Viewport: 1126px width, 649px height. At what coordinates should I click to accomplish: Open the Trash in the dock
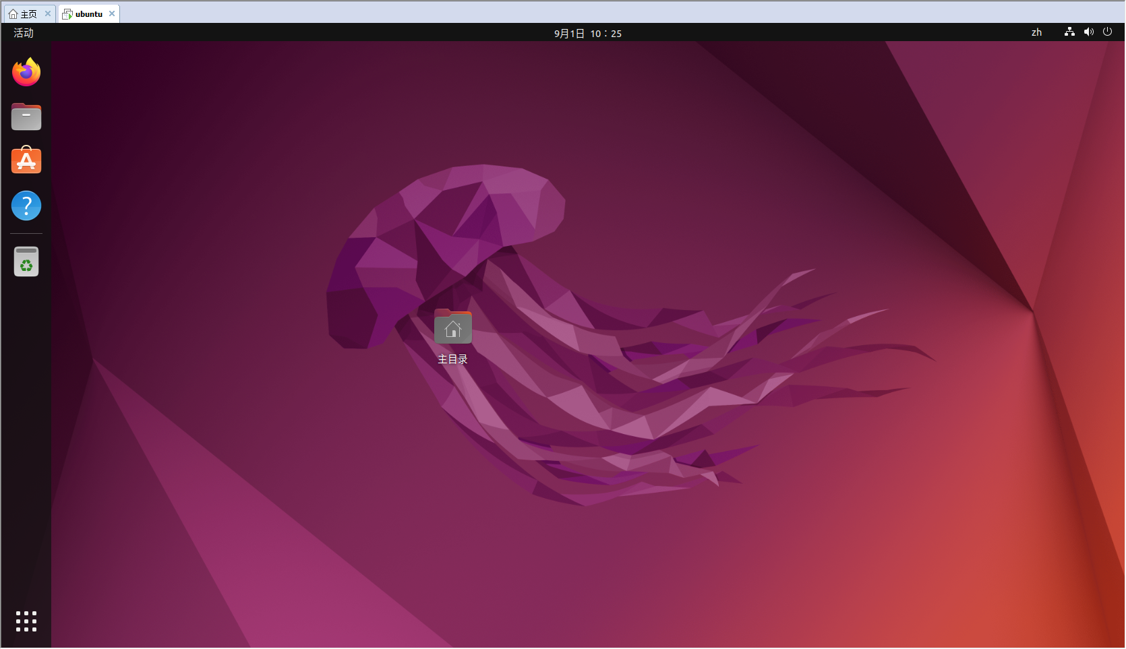[26, 261]
